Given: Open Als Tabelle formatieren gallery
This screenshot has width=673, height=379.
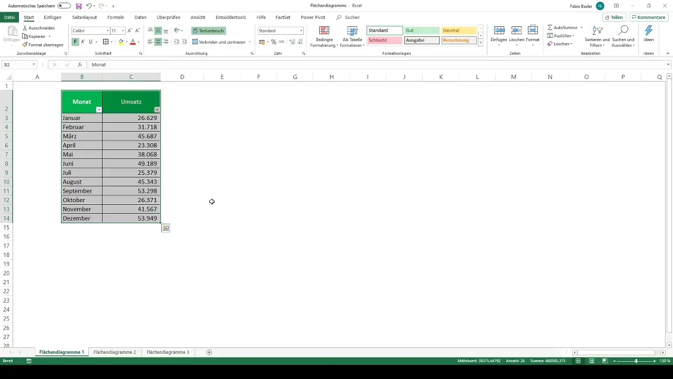Looking at the screenshot, I should (352, 36).
